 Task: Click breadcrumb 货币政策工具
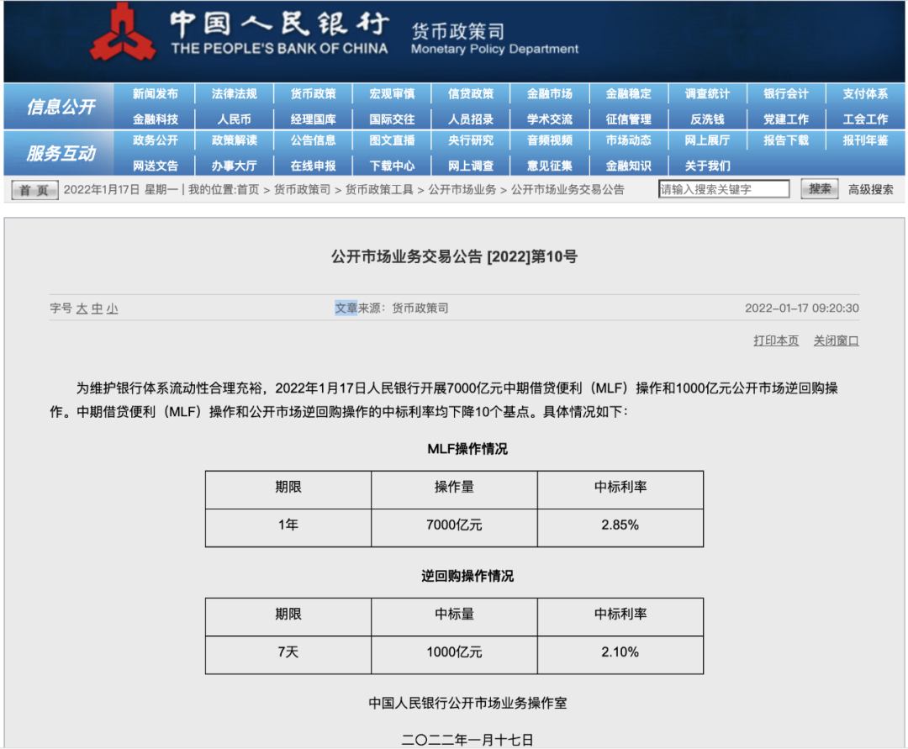(379, 189)
